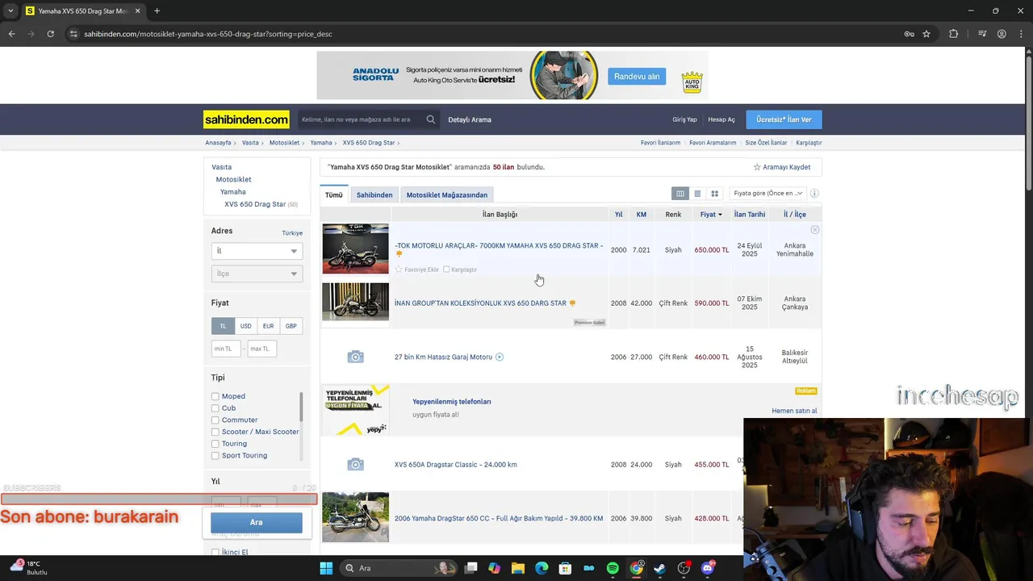Screen dimensions: 1033x581
Task: Check the İkinci El checkbox
Action: click(x=215, y=553)
